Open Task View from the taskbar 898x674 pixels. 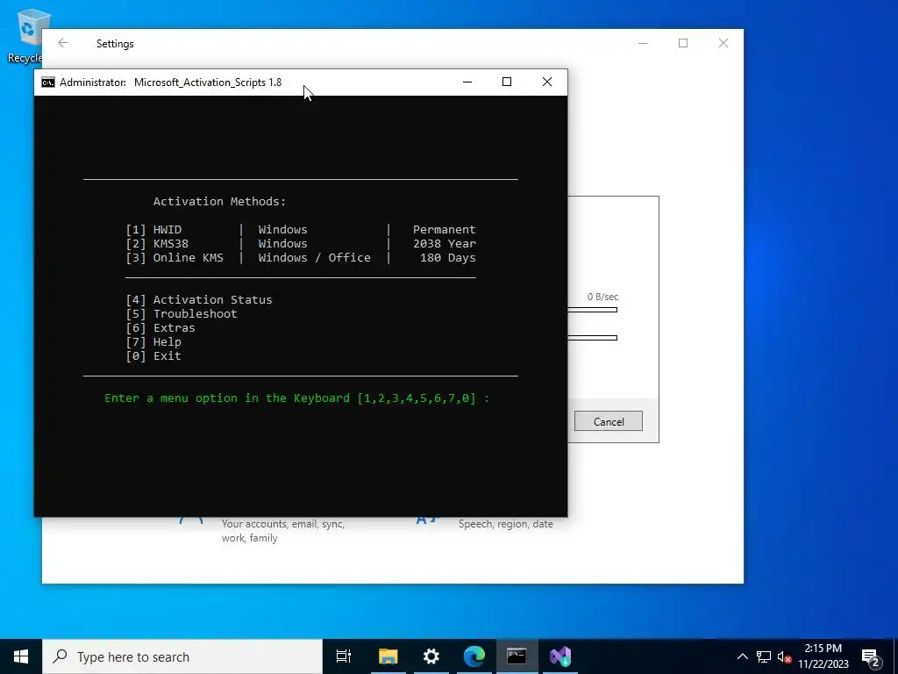344,656
